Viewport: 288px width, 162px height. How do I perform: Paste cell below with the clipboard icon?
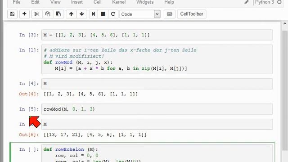click(x=58, y=14)
